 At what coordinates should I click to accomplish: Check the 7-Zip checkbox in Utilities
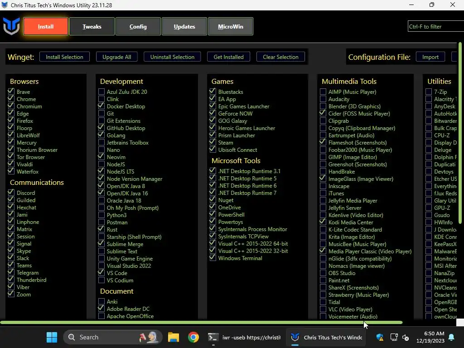click(429, 92)
